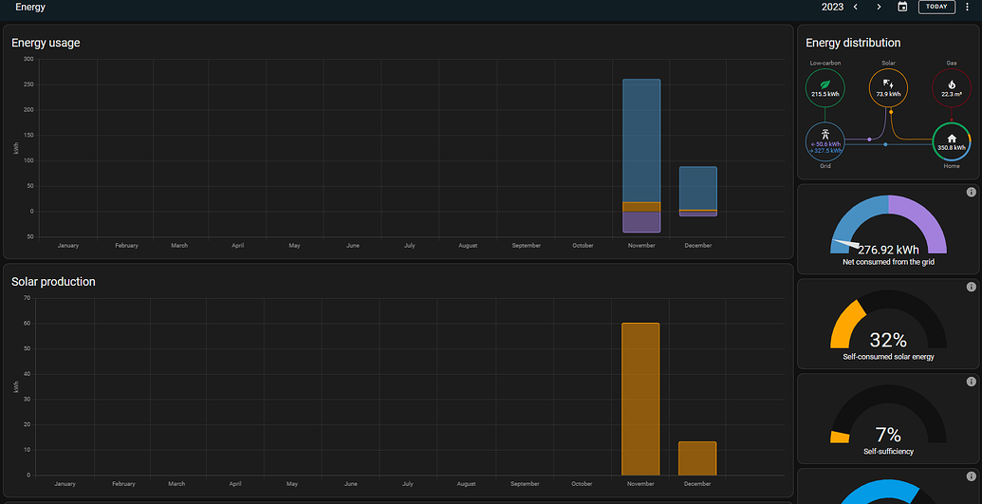
Task: Select the November purple returned-to-grid bar segment
Action: 641,222
